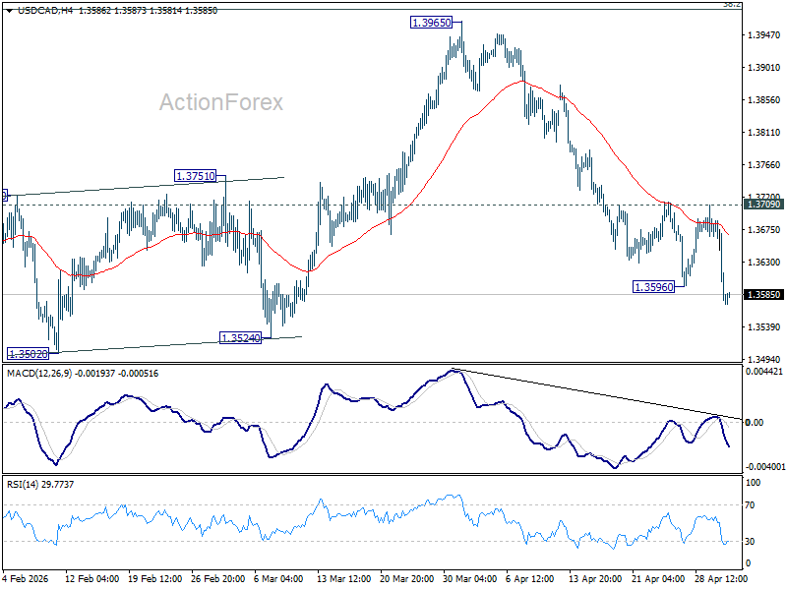Image resolution: width=787 pixels, height=590 pixels.
Task: Click the 13 Mar 12:00 time axis marker
Action: pyautogui.click(x=343, y=578)
